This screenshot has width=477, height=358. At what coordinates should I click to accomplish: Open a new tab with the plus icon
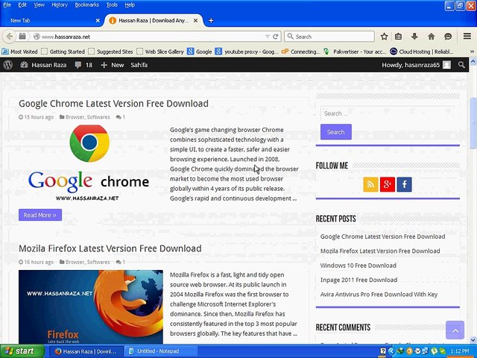pyautogui.click(x=211, y=21)
